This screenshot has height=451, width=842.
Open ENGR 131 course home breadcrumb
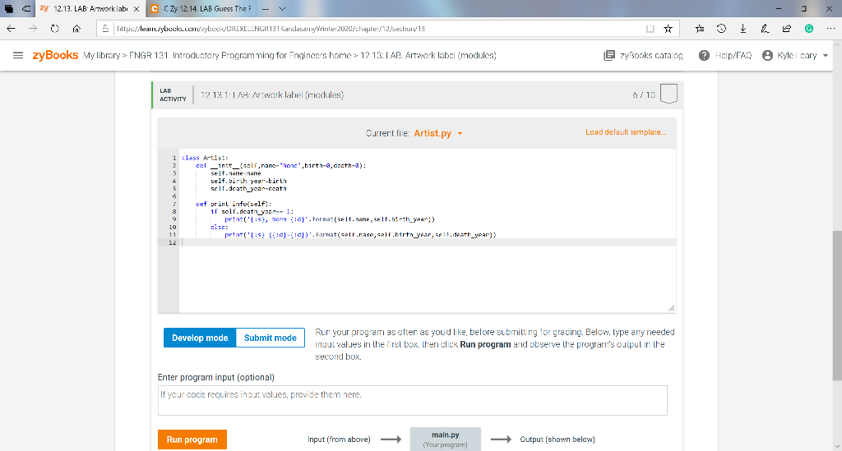pyautogui.click(x=239, y=55)
